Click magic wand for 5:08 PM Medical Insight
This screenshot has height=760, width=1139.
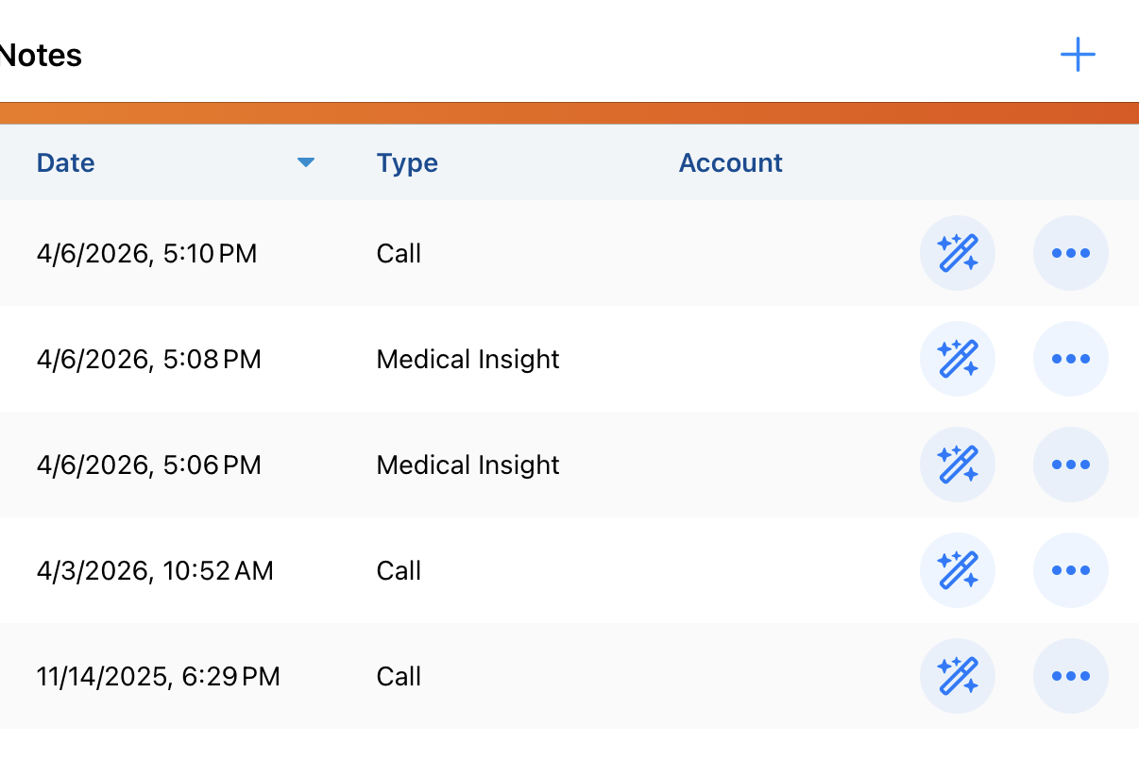(x=957, y=359)
